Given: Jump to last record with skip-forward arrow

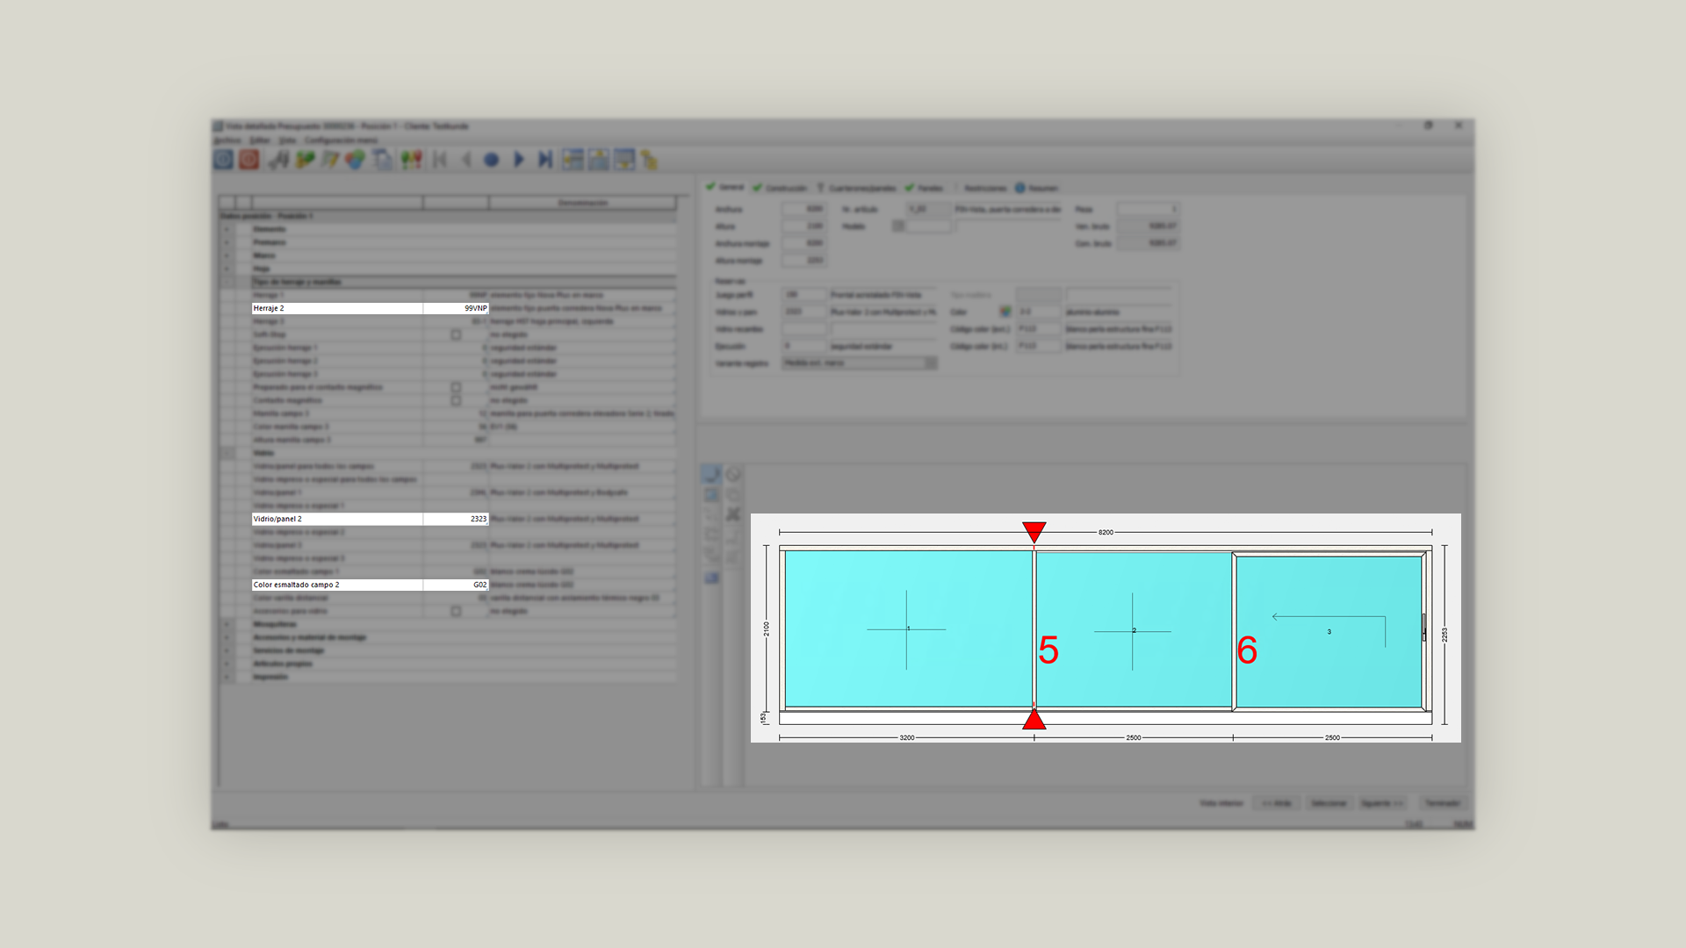Looking at the screenshot, I should point(545,160).
